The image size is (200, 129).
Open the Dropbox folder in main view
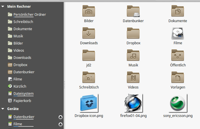coord(133,33)
